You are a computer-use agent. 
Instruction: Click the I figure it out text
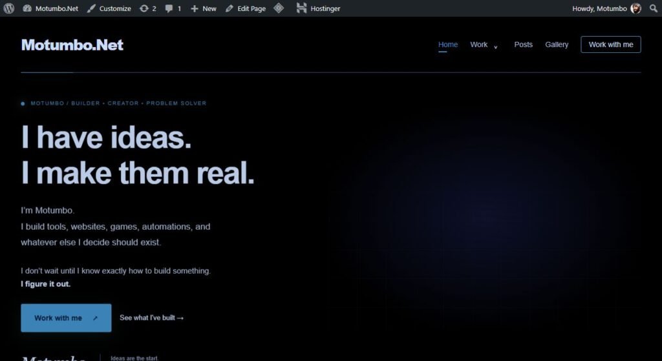point(46,284)
